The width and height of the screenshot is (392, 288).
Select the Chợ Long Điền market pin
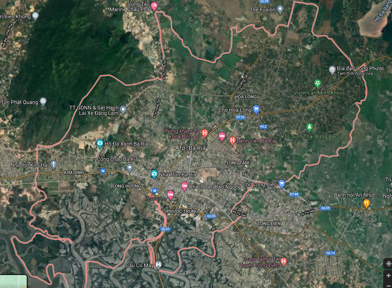282,184
